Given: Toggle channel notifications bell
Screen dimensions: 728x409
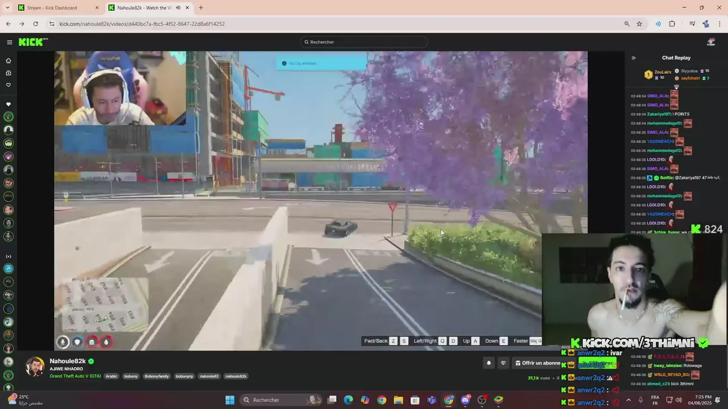Looking at the screenshot, I should coord(489,363).
